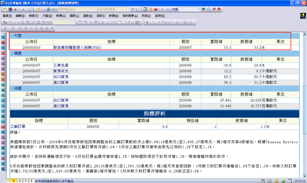The width and height of the screenshot is (307, 183).
Task: Click the lock icon in status bar
Action: pyautogui.click(x=276, y=181)
